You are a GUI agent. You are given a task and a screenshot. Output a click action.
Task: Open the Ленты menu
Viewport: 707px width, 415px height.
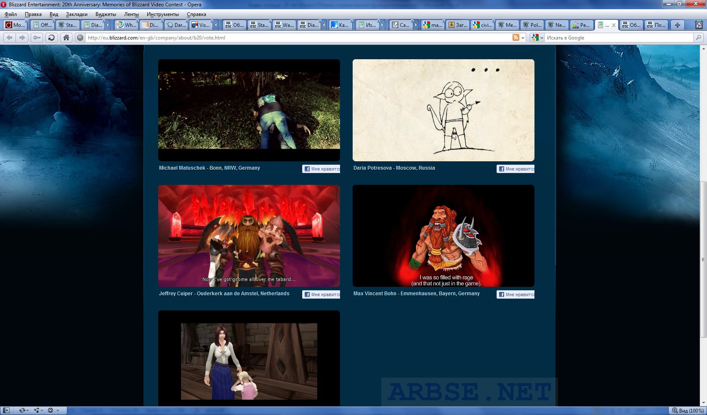click(131, 14)
